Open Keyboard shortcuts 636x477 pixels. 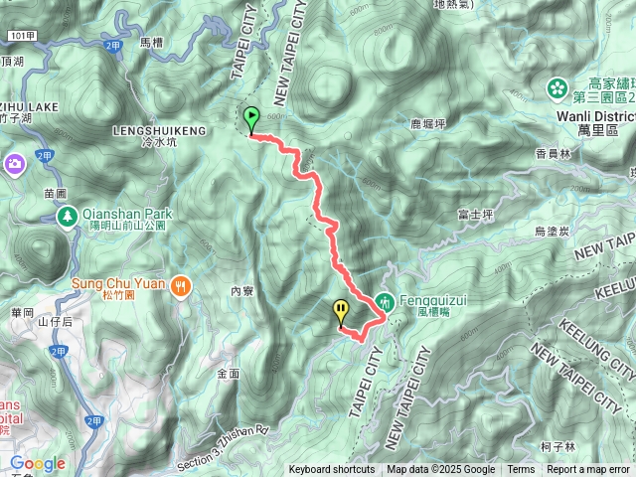point(332,470)
